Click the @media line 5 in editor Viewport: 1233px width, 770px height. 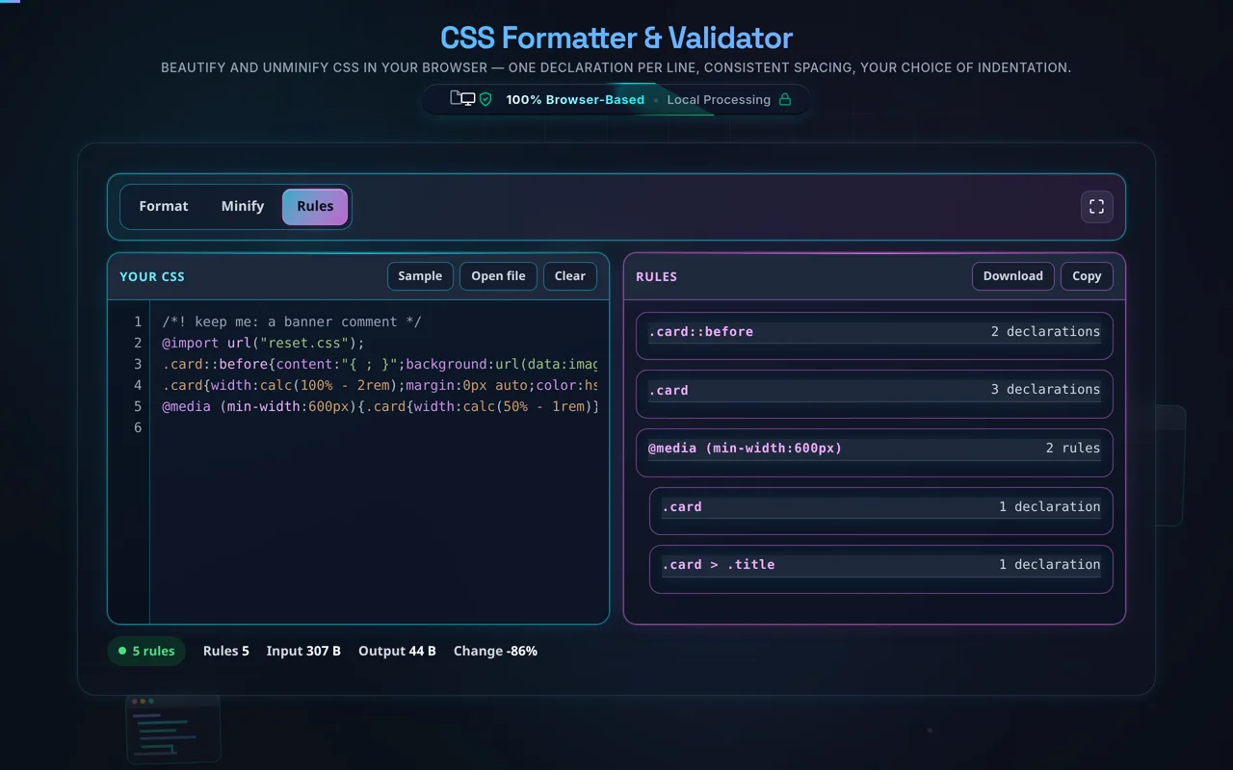380,406
